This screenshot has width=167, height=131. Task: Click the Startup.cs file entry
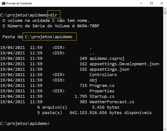pyautogui.click(x=102, y=96)
